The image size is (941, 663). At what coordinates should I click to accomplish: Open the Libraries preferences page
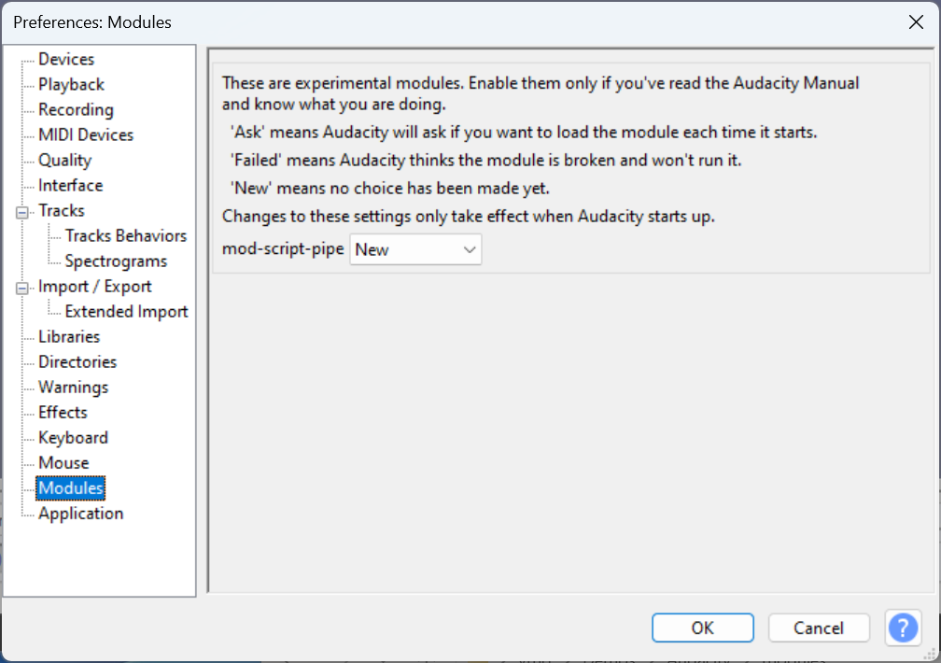[x=69, y=336]
